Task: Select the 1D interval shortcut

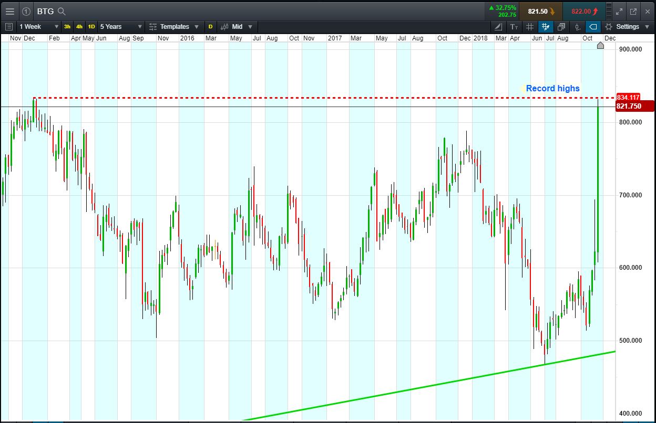Action: coord(91,26)
